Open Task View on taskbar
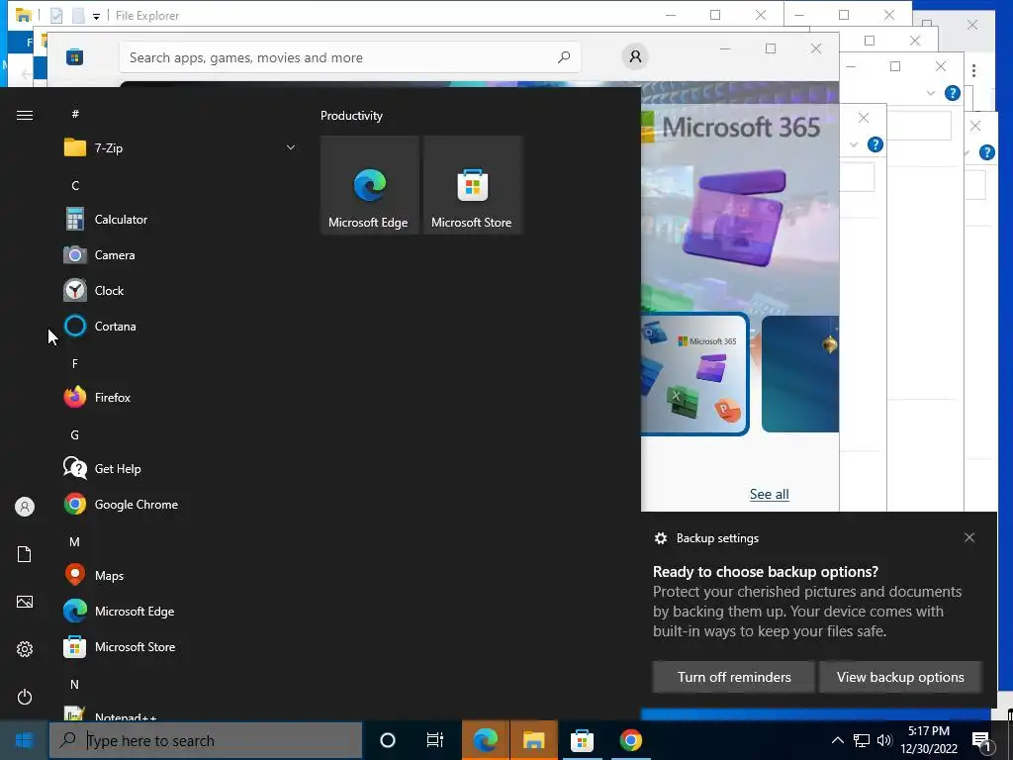 [435, 740]
